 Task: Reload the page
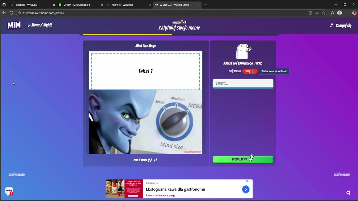coord(11,13)
